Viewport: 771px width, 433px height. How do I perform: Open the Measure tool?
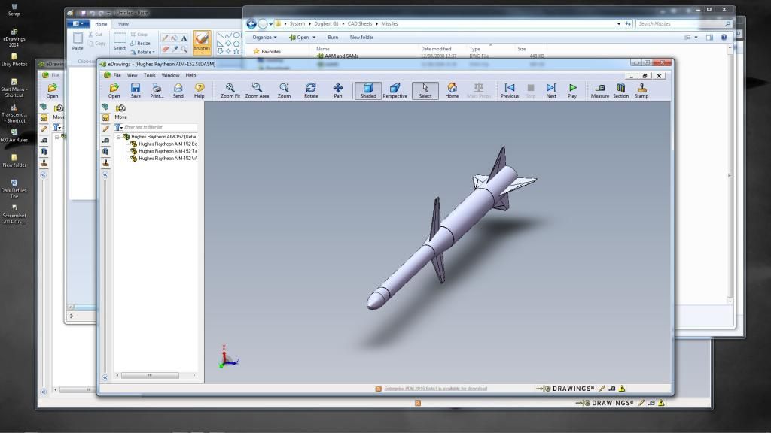coord(600,91)
